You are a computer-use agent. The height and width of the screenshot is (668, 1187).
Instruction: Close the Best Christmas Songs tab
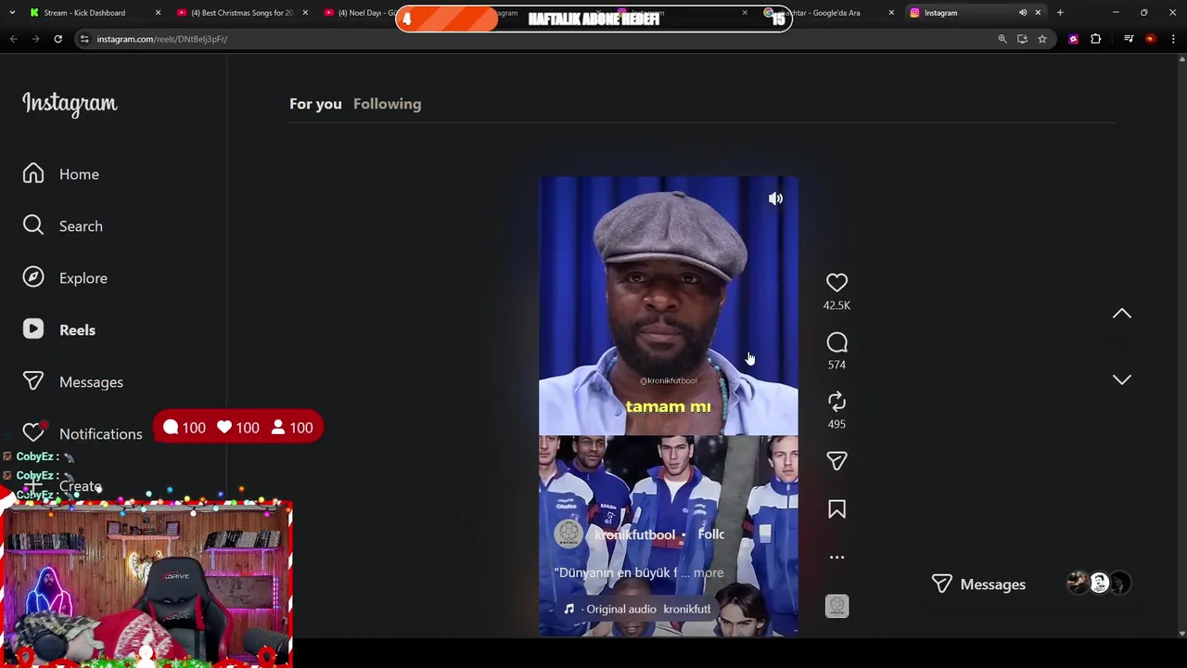(x=305, y=13)
